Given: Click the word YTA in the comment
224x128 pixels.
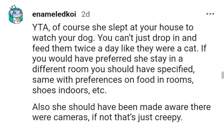Looking at the screenshot, I should tap(40, 28).
